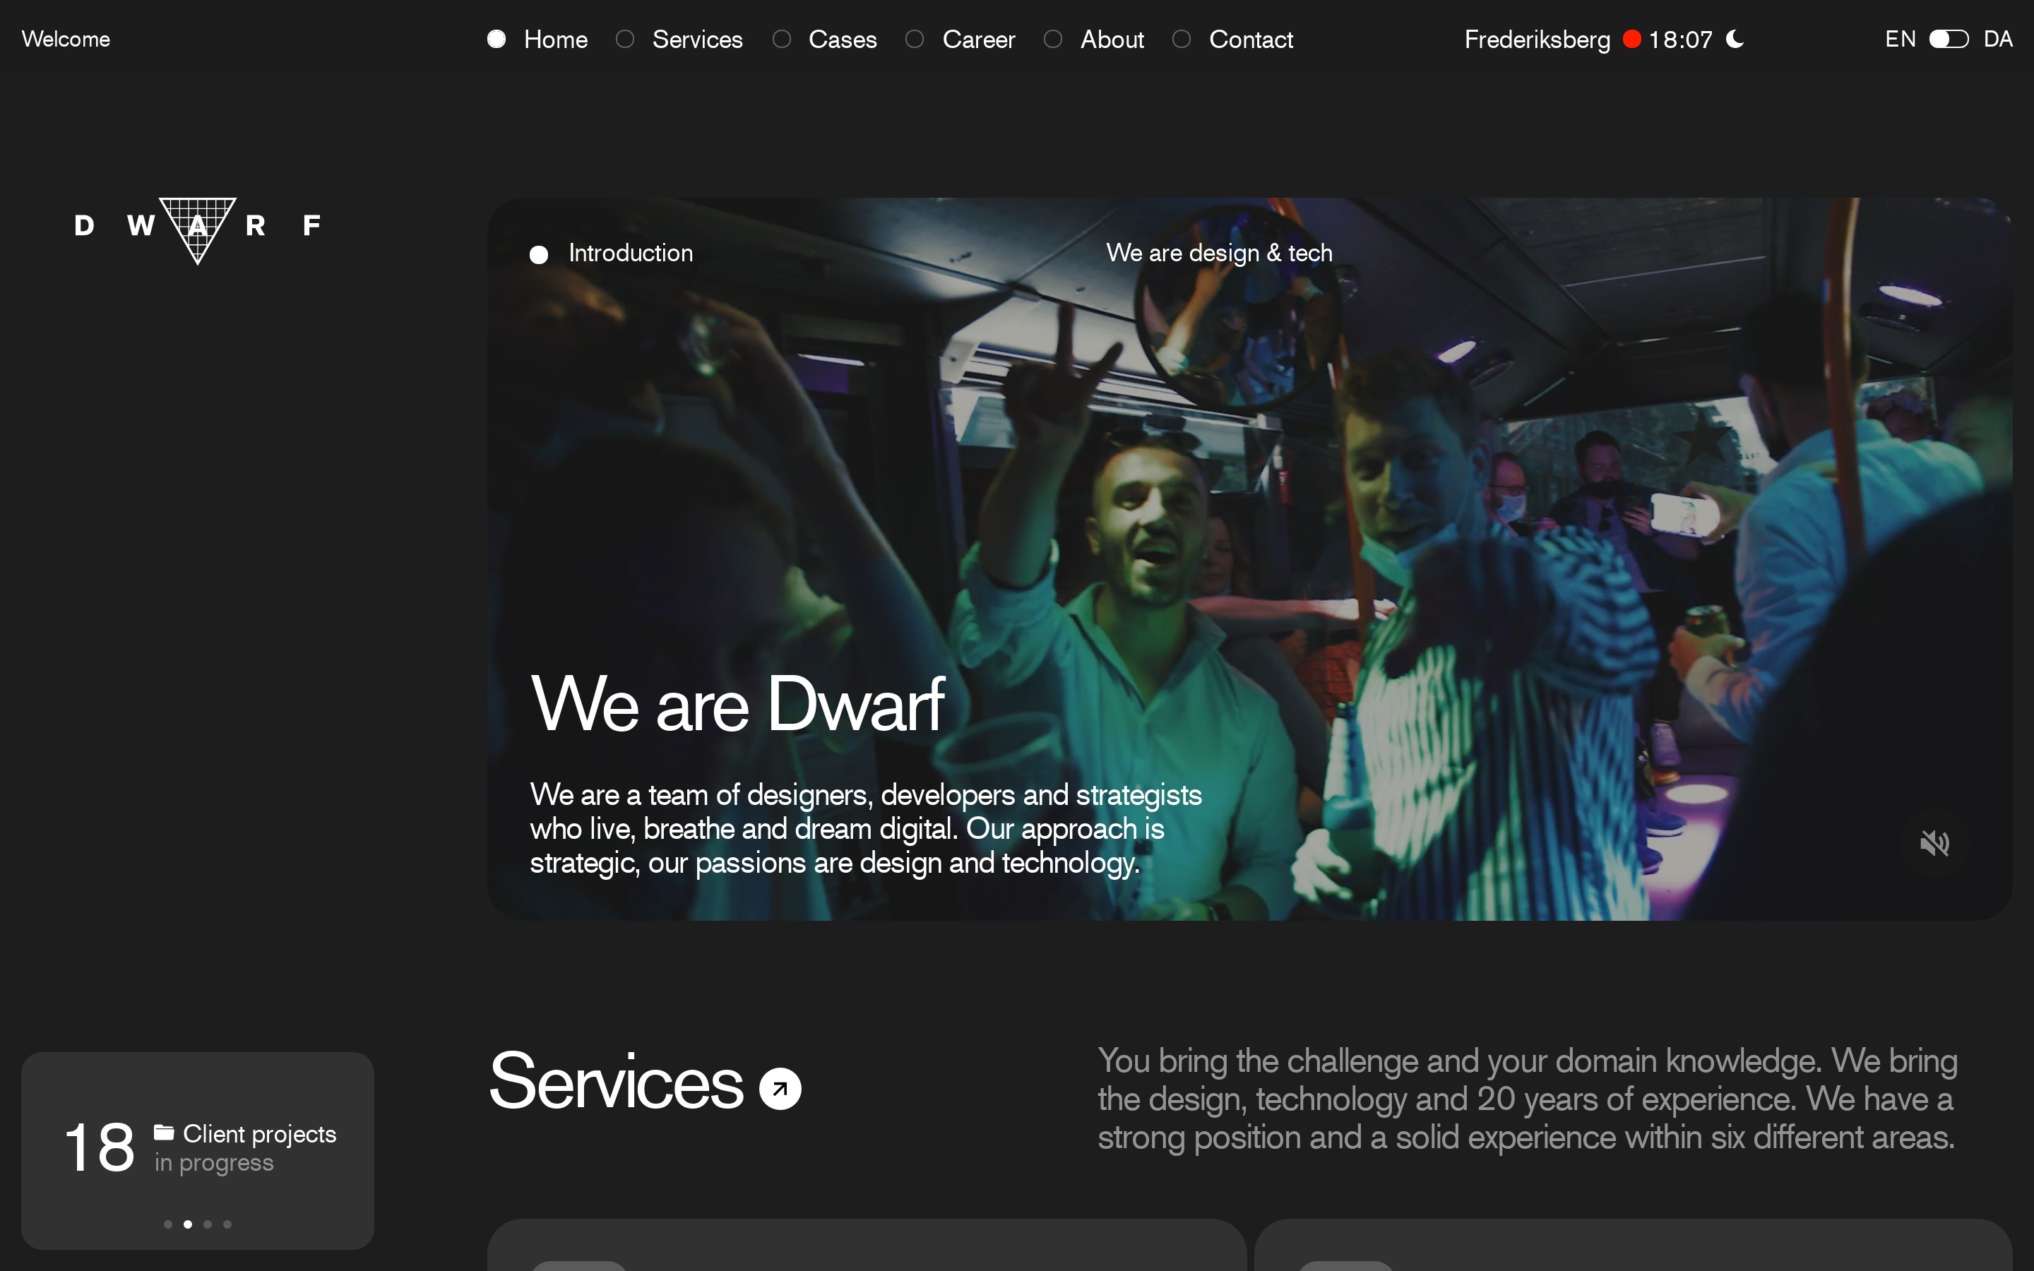Screen dimensions: 2034x1271
Task: Switch language to DA
Action: tap(1998, 40)
